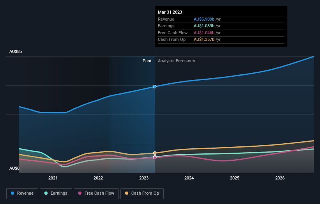Click the 2023 x-axis label
The image size is (320, 204).
point(144,178)
